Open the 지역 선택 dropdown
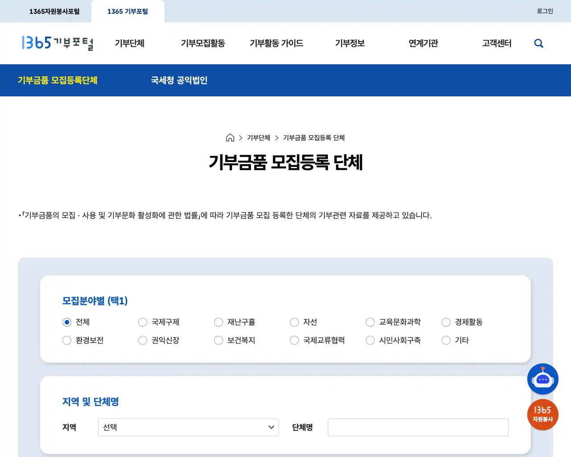Screen dimensions: 571x457 [188, 427]
